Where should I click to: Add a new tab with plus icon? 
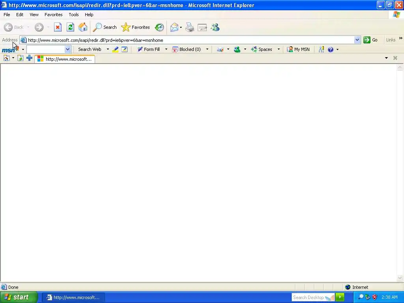pos(29,58)
